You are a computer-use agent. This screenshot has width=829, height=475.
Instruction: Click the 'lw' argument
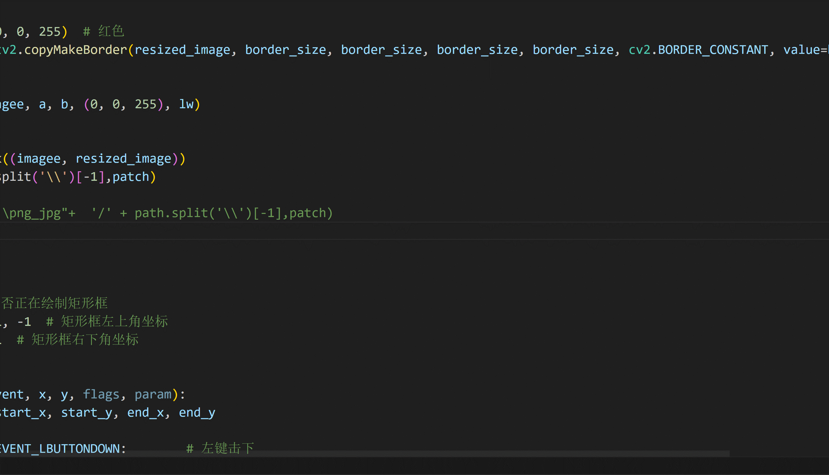pos(186,104)
